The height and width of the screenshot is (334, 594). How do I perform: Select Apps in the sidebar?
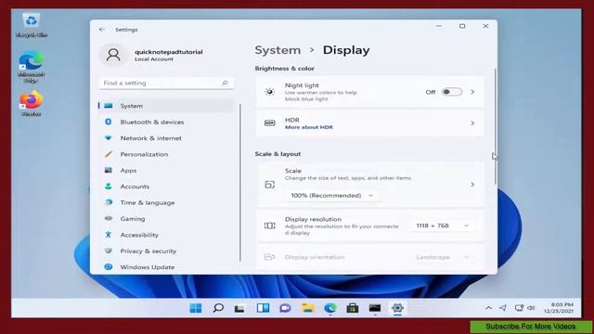click(x=166, y=171)
